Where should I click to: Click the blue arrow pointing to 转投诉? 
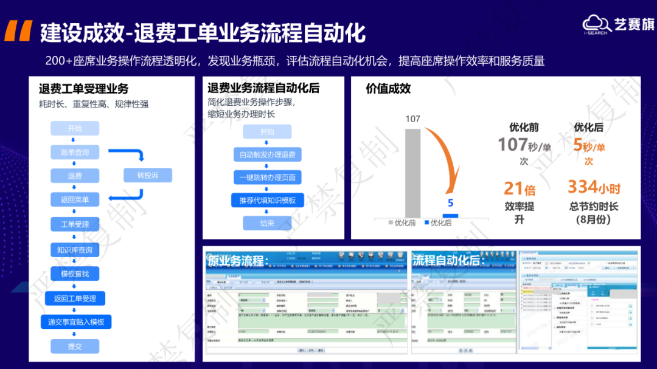pos(131,154)
